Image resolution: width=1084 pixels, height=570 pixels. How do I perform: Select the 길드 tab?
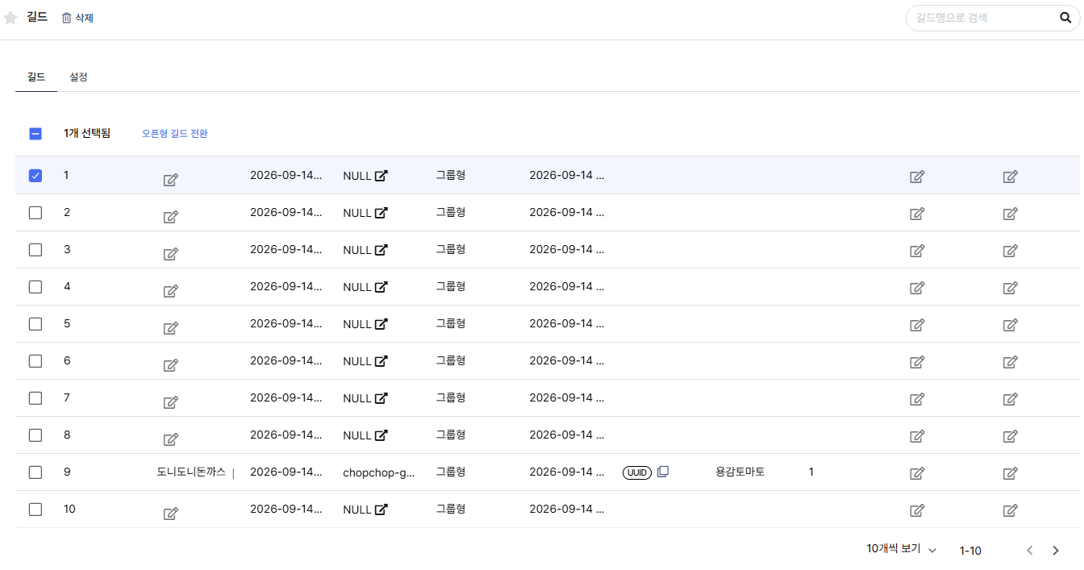tap(36, 77)
